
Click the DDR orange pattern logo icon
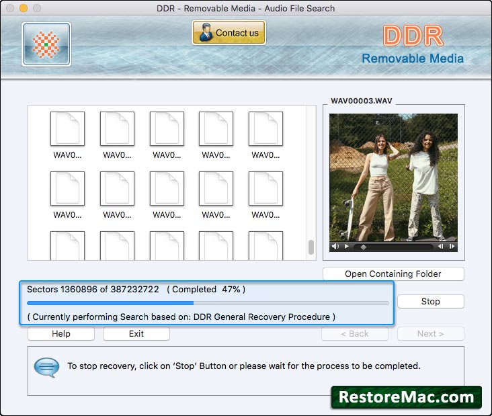pos(46,44)
